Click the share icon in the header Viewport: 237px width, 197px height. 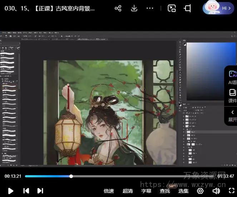pyautogui.click(x=118, y=8)
